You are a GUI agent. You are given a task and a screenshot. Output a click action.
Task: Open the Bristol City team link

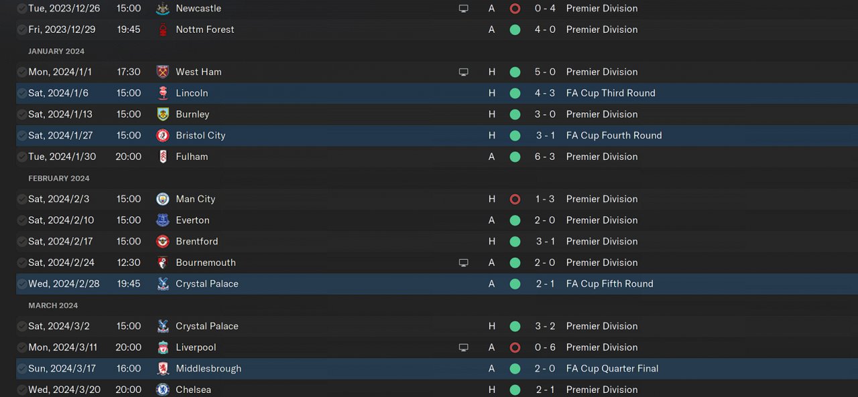[x=200, y=135]
